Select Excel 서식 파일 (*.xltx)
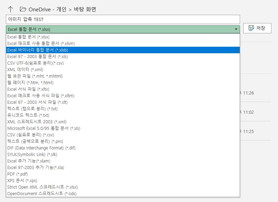 pos(123,89)
